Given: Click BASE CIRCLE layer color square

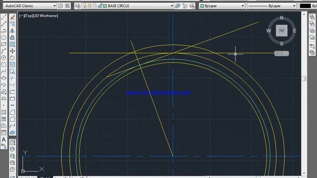Looking at the screenshot, I should pos(105,6).
